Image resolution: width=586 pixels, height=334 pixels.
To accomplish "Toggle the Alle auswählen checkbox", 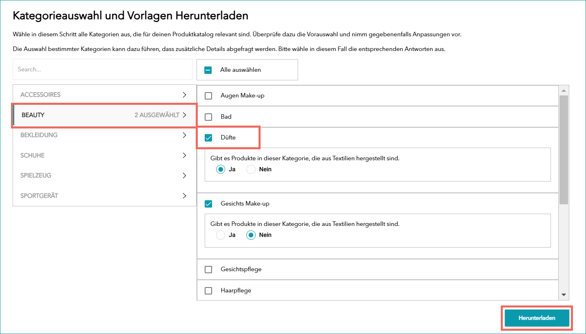I will pyautogui.click(x=208, y=70).
